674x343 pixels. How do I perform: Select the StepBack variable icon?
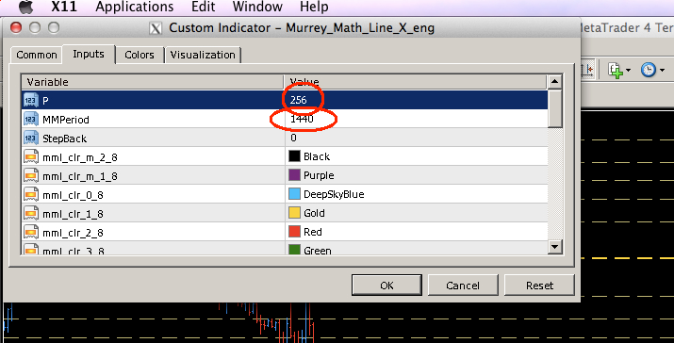[x=31, y=138]
